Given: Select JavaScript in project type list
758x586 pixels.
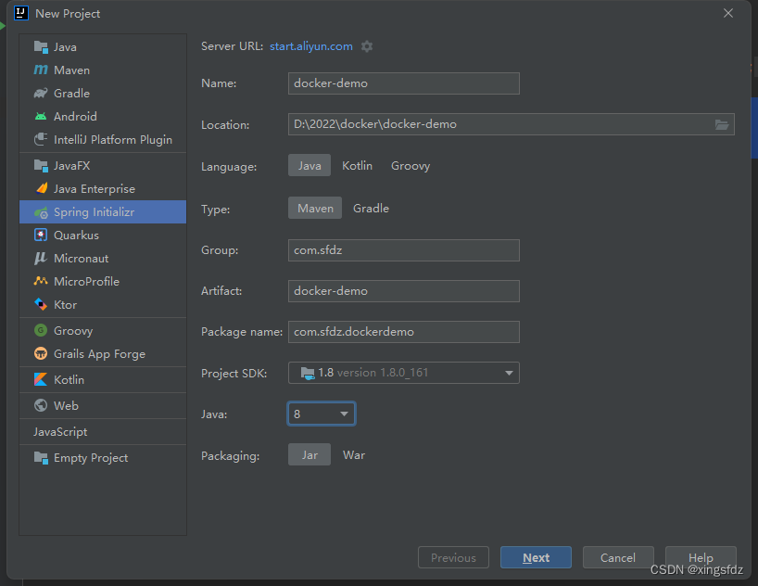Looking at the screenshot, I should (60, 432).
